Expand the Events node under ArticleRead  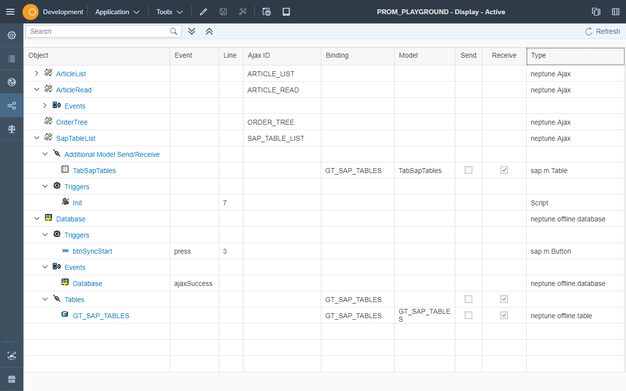45,106
